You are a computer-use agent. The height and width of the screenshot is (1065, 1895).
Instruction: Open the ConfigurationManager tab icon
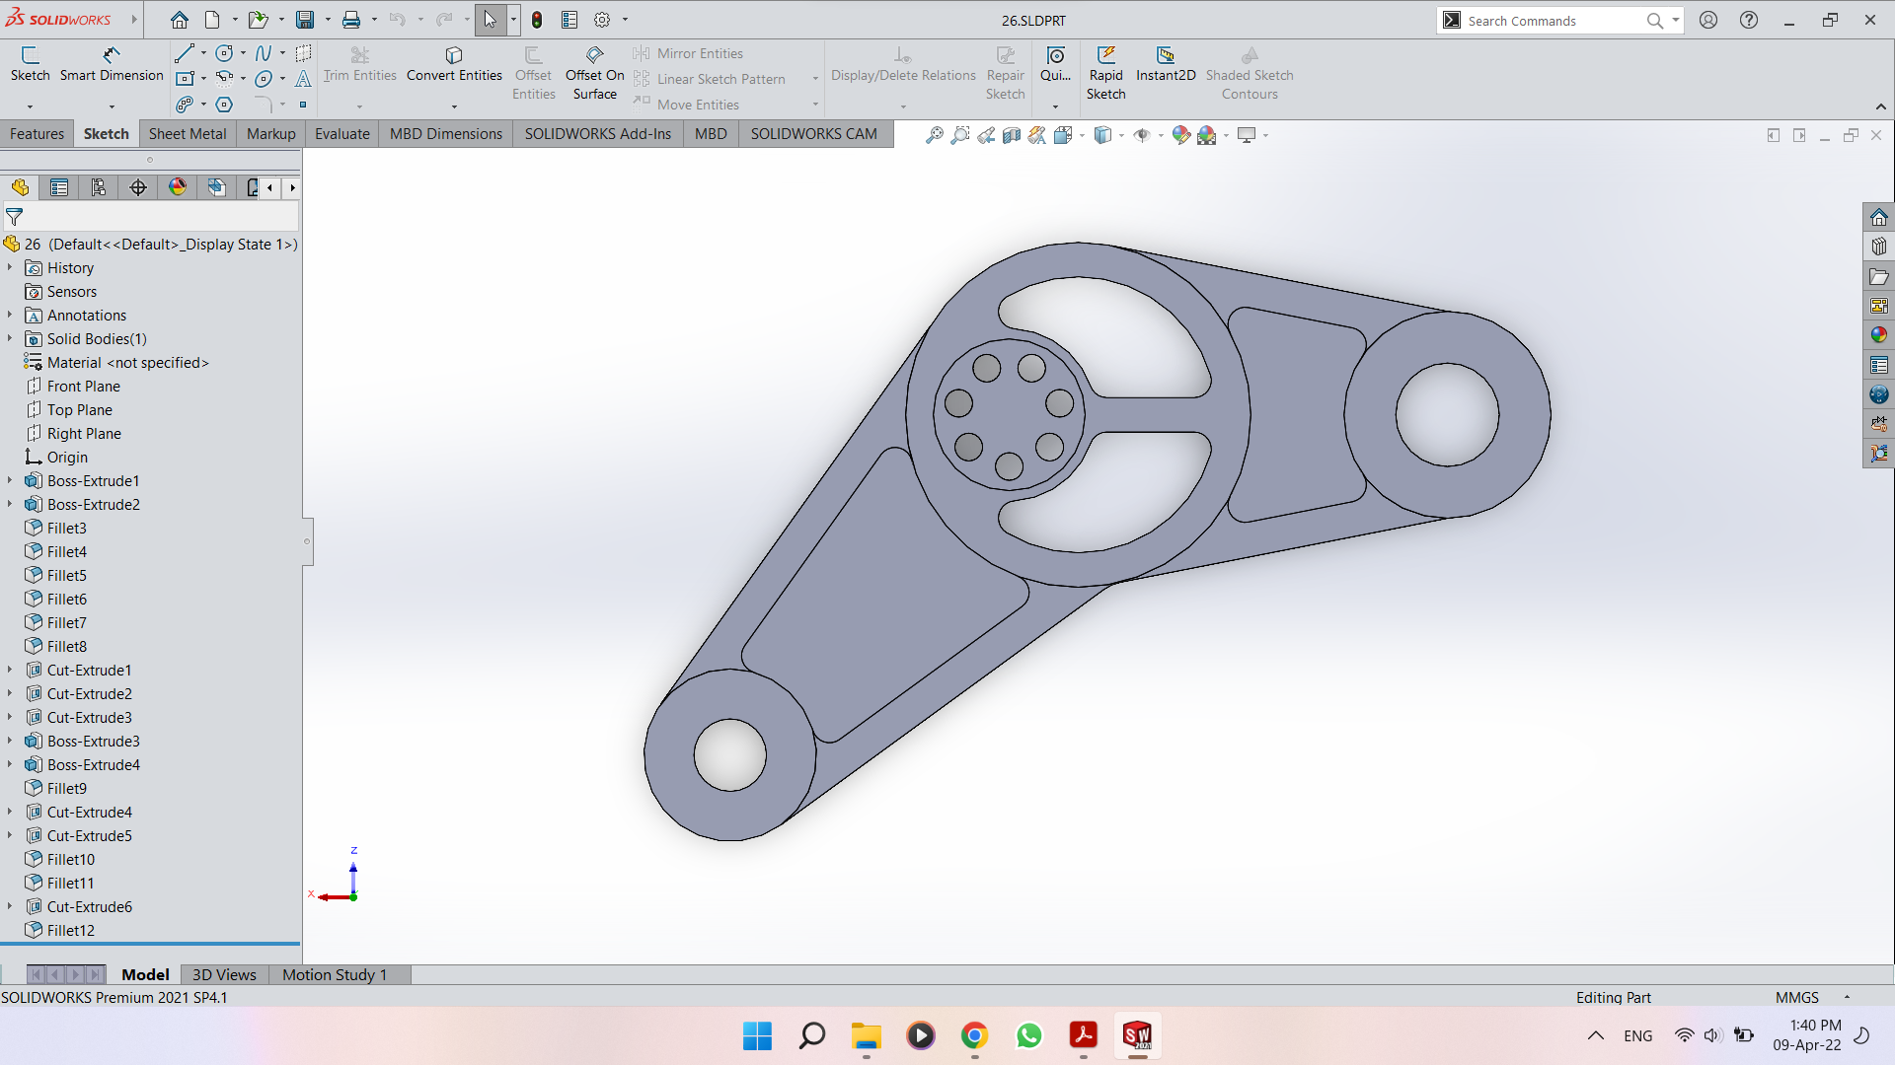coord(99,187)
